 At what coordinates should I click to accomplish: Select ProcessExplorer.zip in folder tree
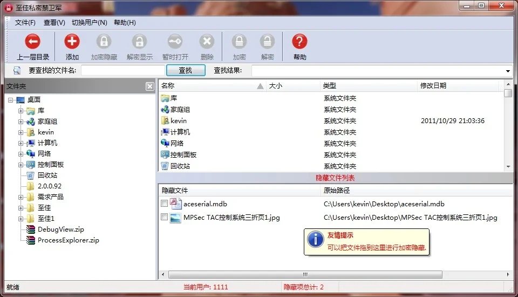coord(69,240)
